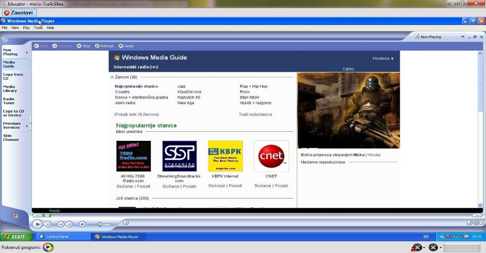Click Windows Media Player icon beside Pokrenuti programi

(x=48, y=247)
